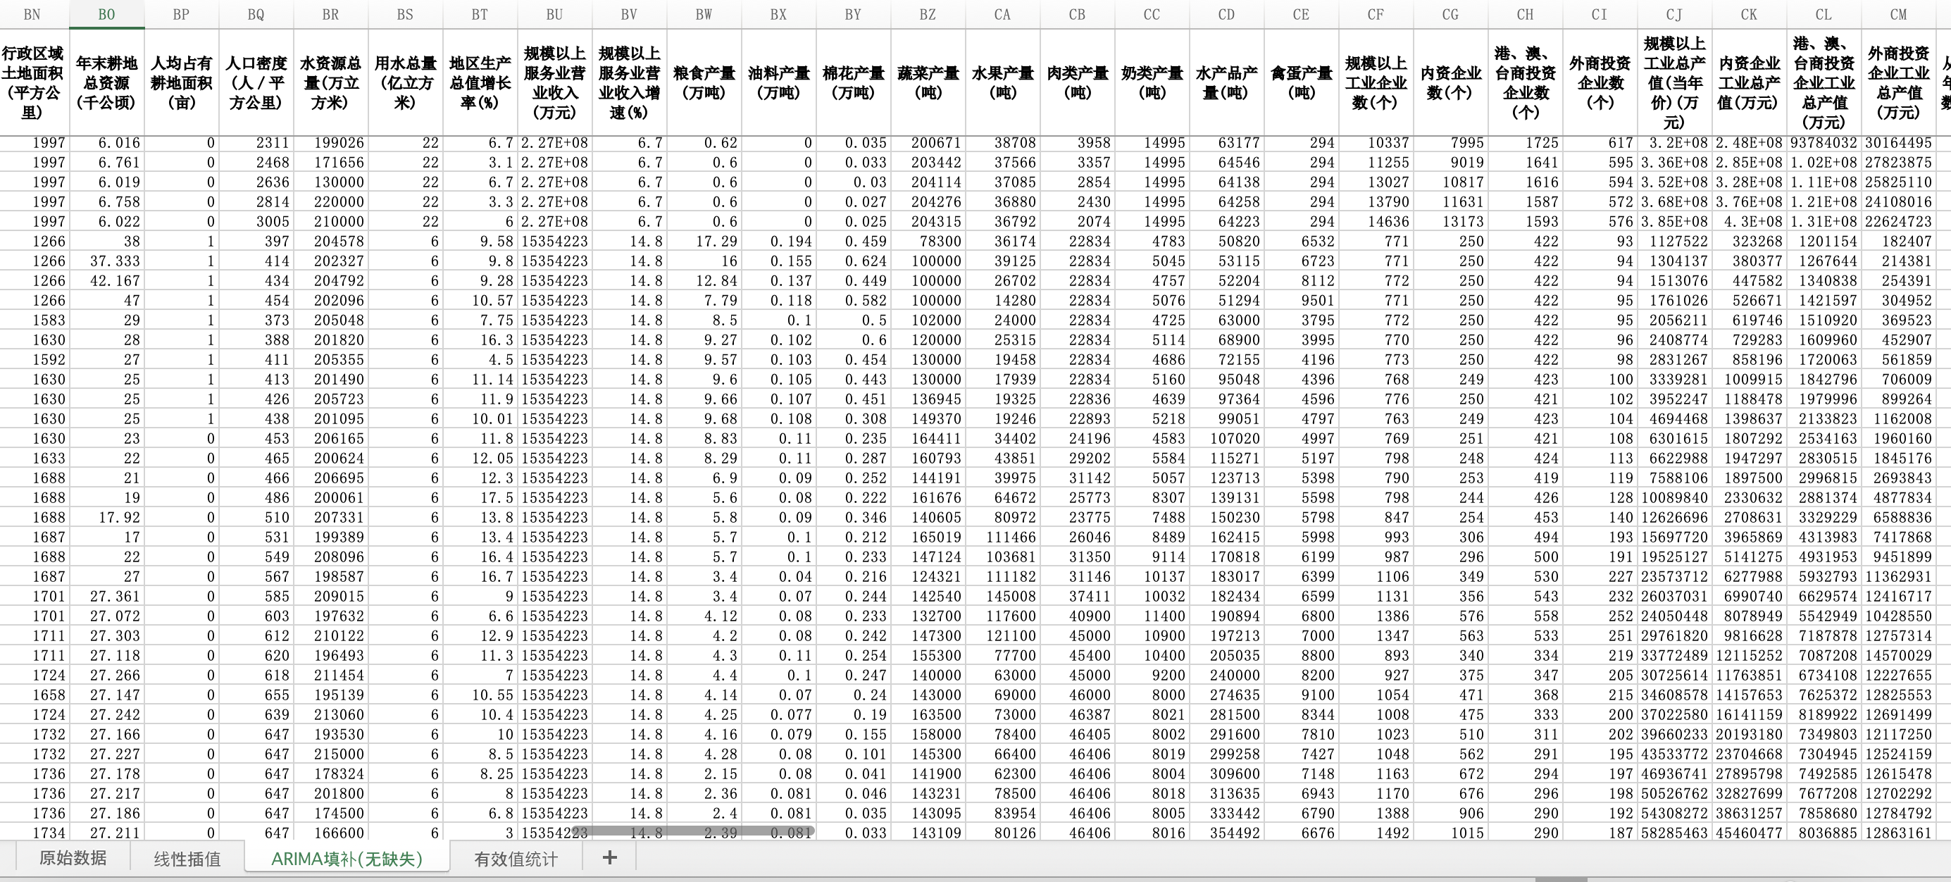Click the 外商投资企业数 header cell
Screen dimensions: 1951x882
pyautogui.click(x=1599, y=82)
